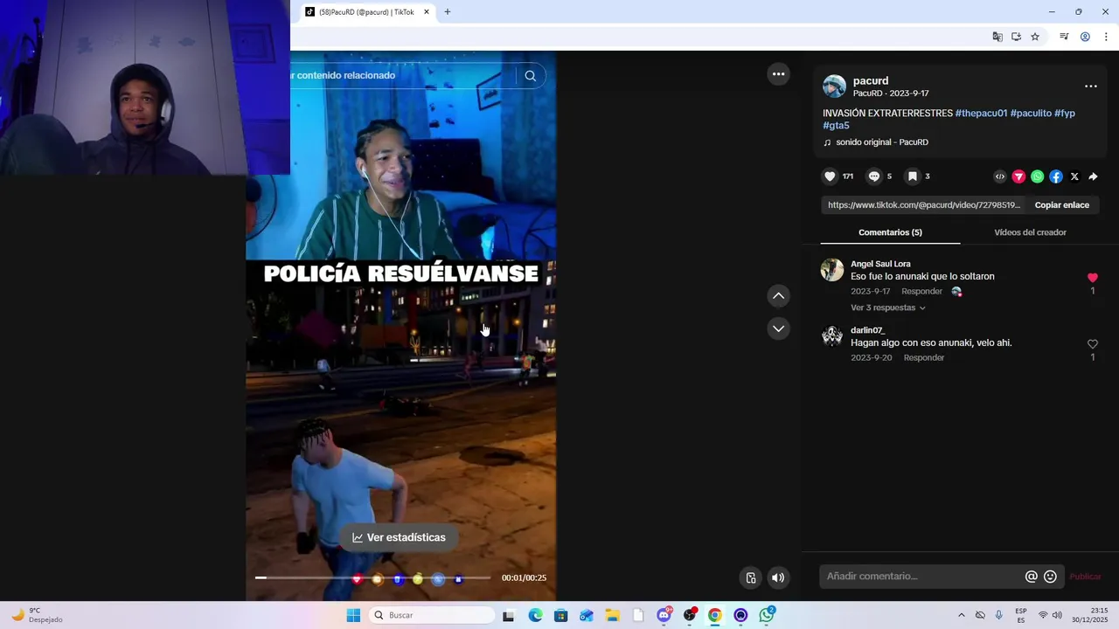Viewport: 1119px width, 629px height.
Task: Click install app icon in address bar
Action: coord(1016,37)
